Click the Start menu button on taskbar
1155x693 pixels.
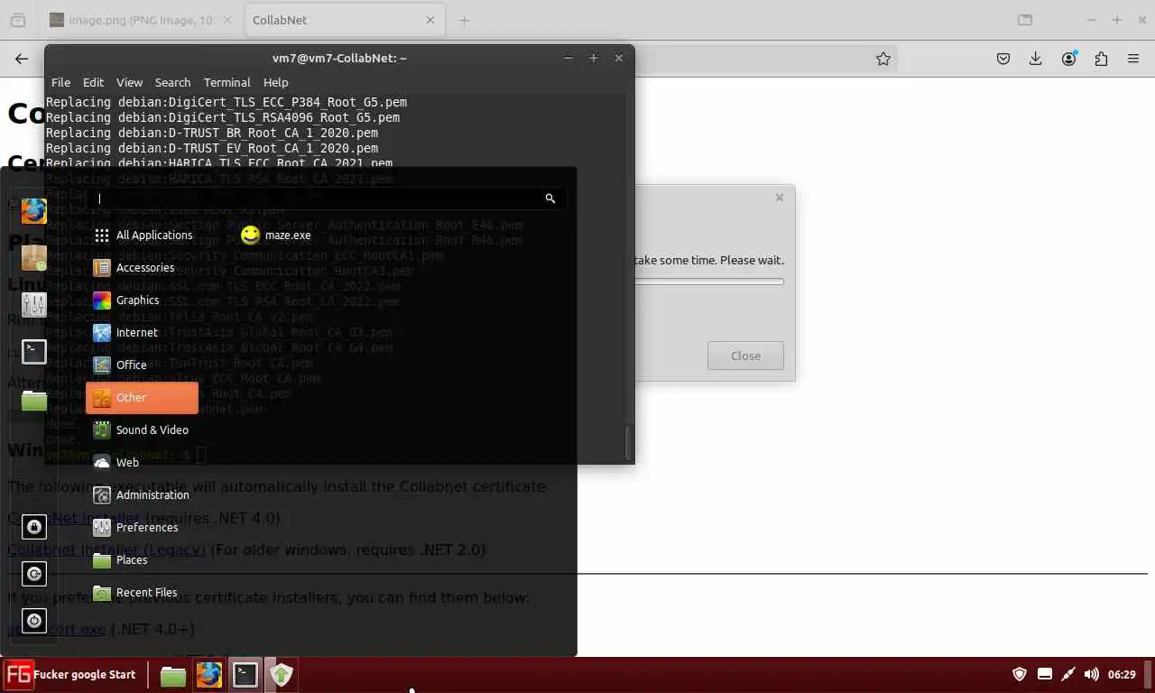click(x=70, y=674)
